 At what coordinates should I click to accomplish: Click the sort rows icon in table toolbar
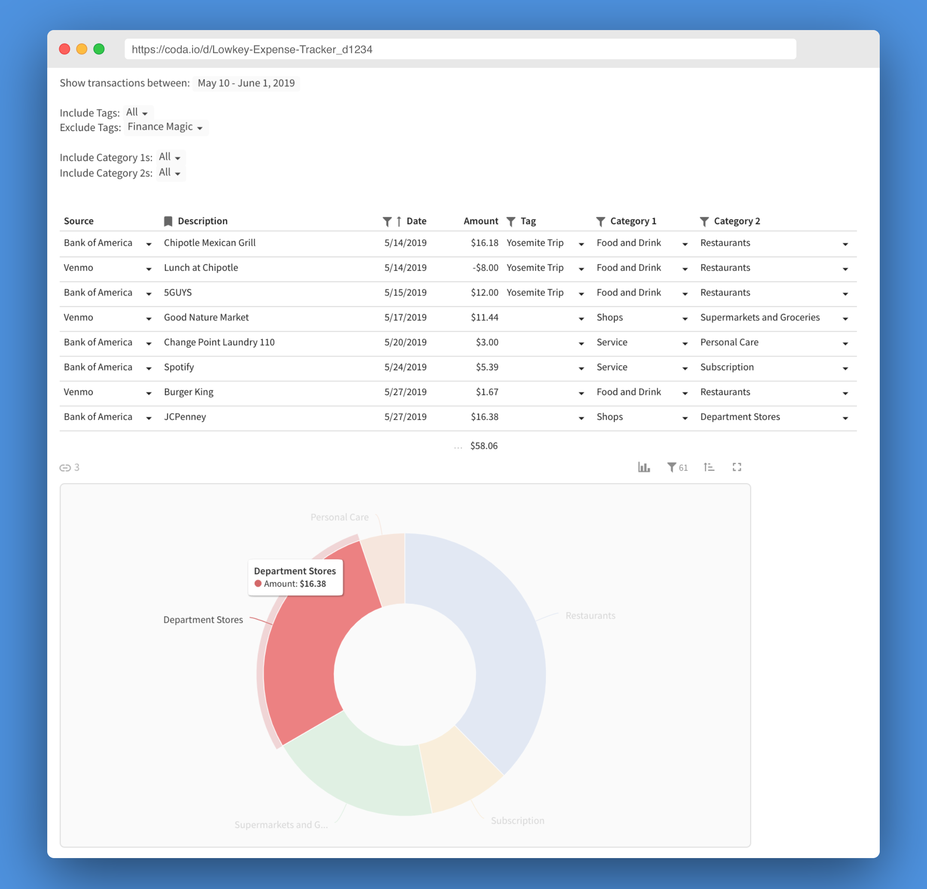(x=708, y=467)
